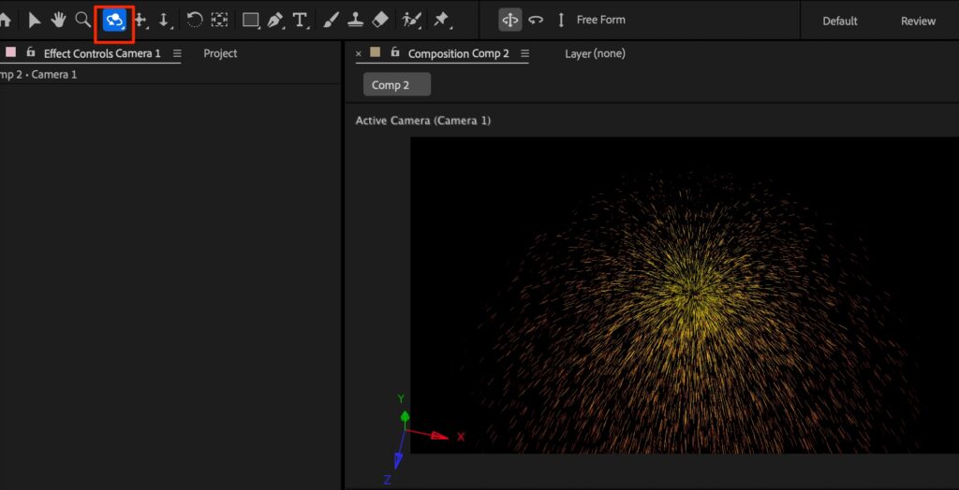Pick the Brush tool
Screen dimensions: 959x490
click(332, 20)
